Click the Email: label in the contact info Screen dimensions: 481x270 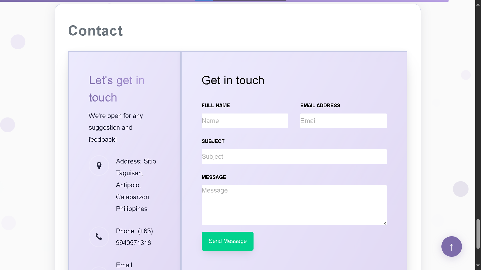(125, 265)
